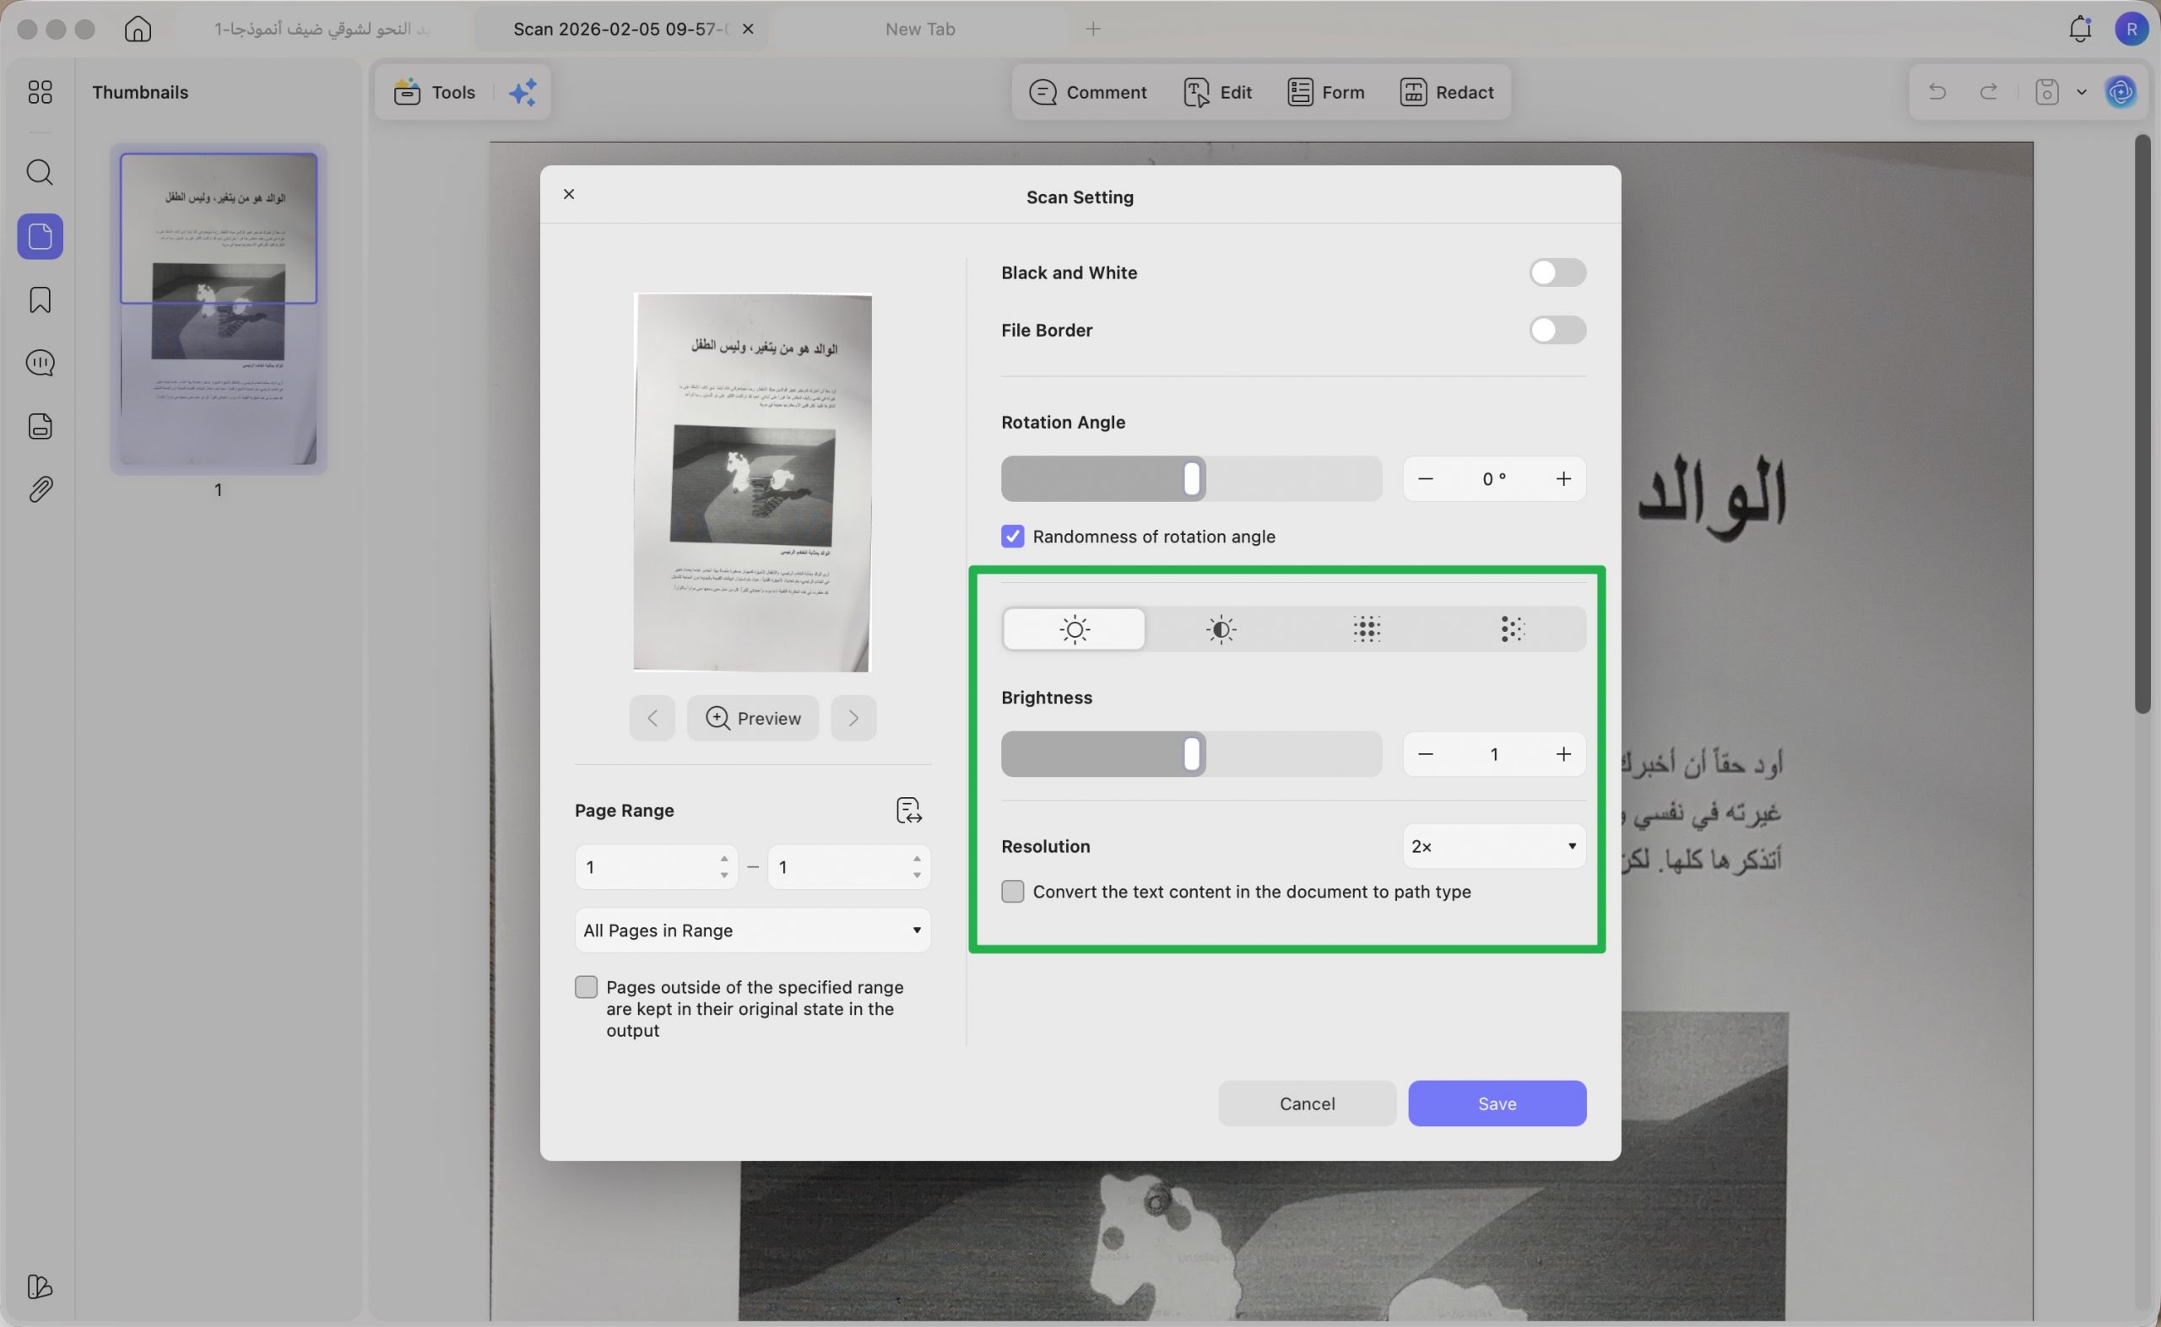
Task: Switch to the Arabic-titled first document tab
Action: pyautogui.click(x=322, y=29)
